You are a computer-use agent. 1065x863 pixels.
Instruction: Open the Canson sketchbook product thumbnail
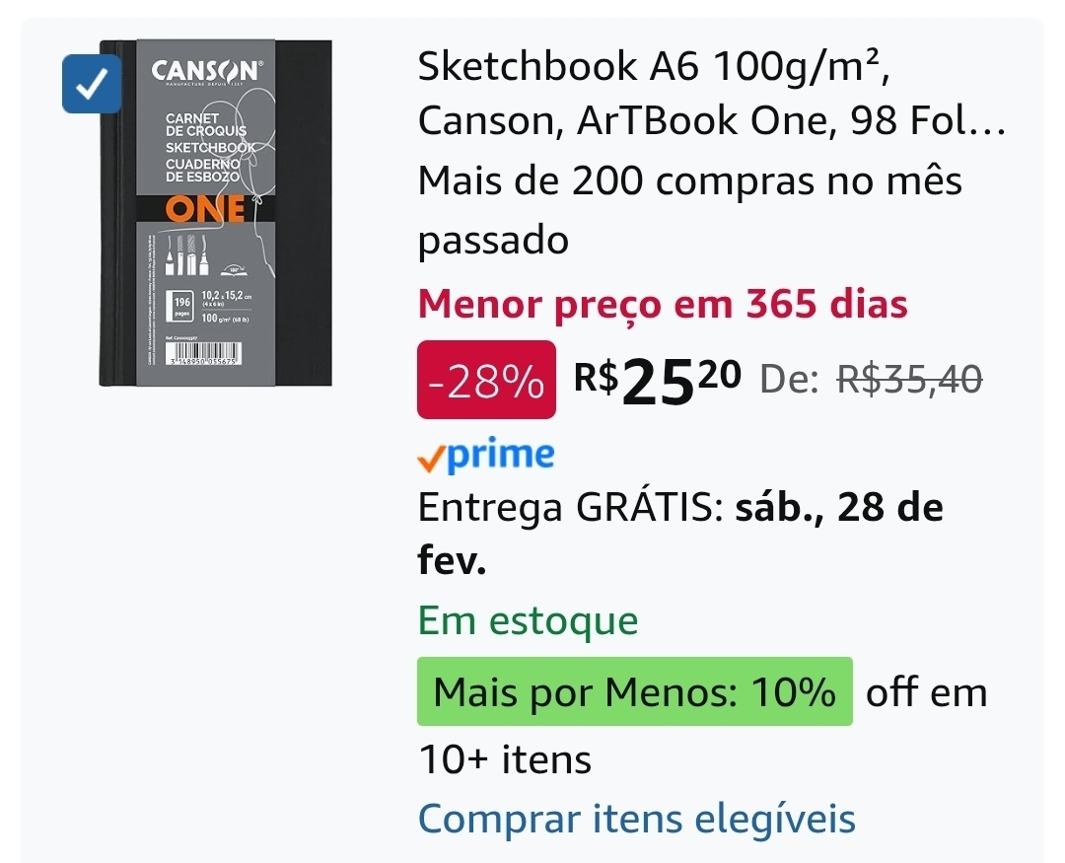click(215, 213)
